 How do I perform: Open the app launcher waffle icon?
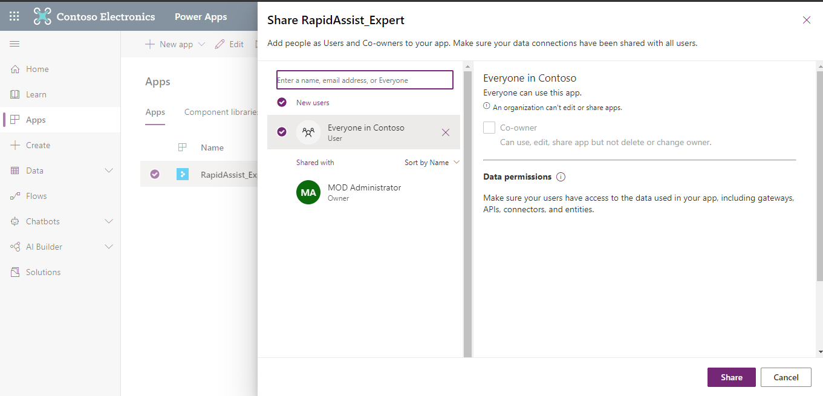tap(15, 16)
